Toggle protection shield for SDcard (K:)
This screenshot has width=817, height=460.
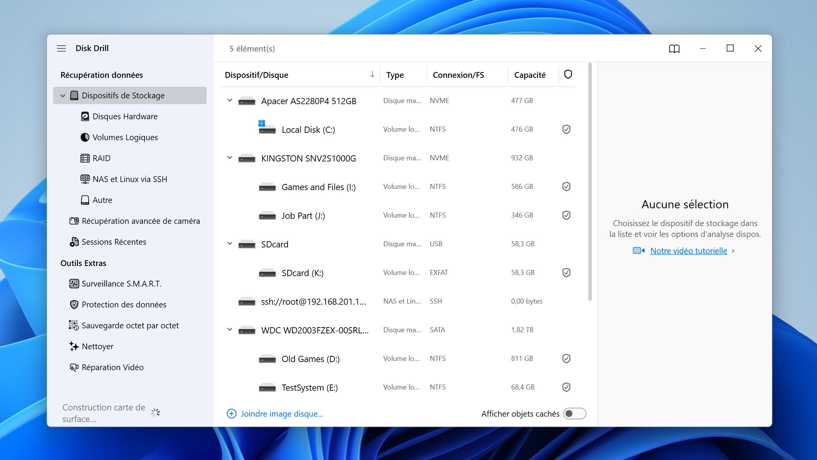click(566, 273)
